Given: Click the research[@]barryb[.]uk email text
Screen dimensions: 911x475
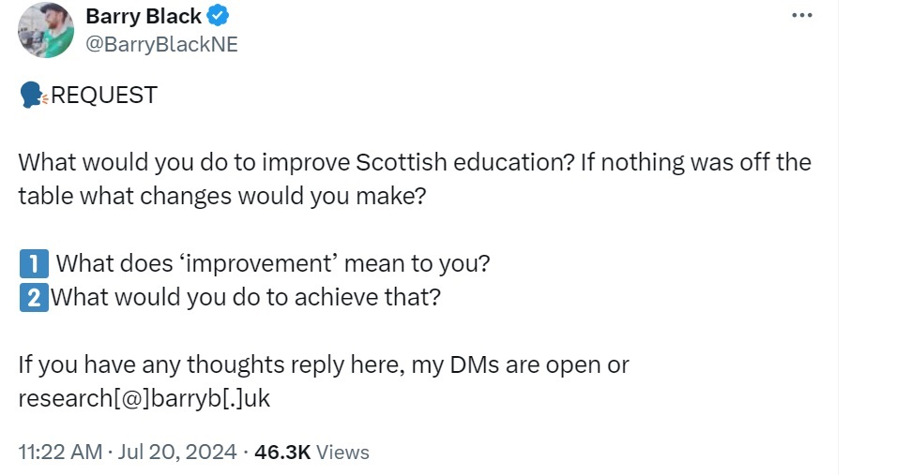Looking at the screenshot, I should 144,398.
